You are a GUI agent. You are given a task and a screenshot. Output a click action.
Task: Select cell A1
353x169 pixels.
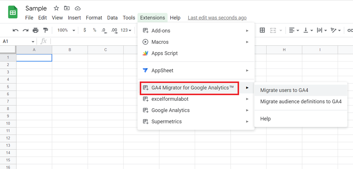(34, 58)
